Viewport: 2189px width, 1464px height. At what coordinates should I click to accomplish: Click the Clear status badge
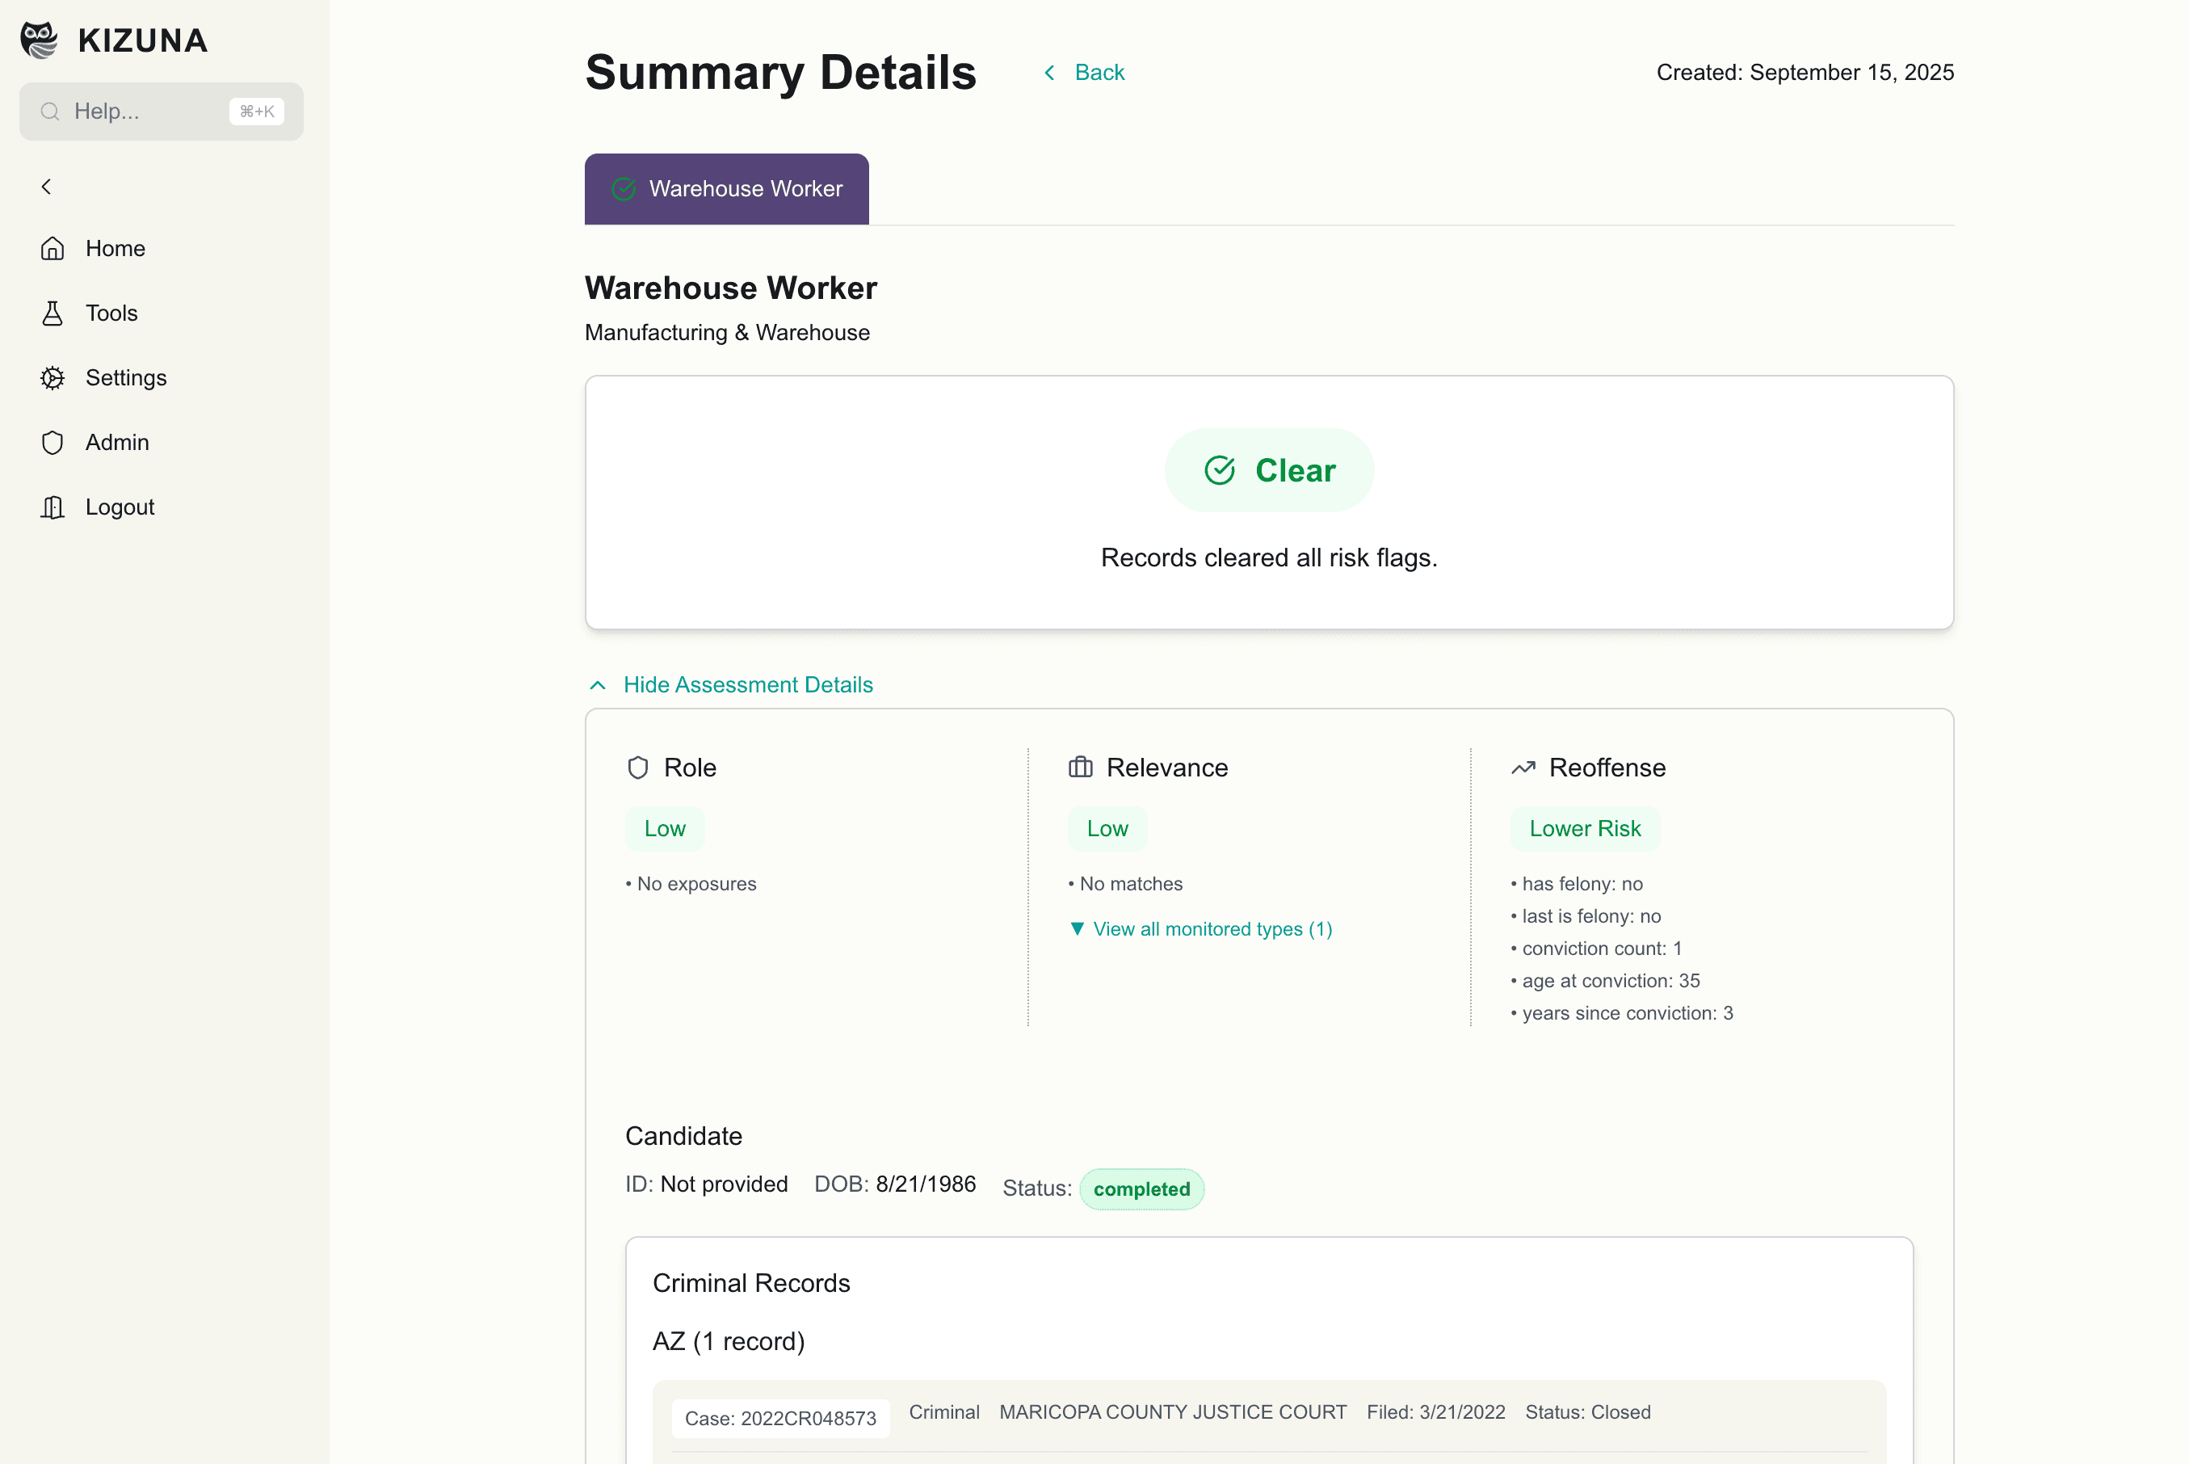click(x=1269, y=470)
